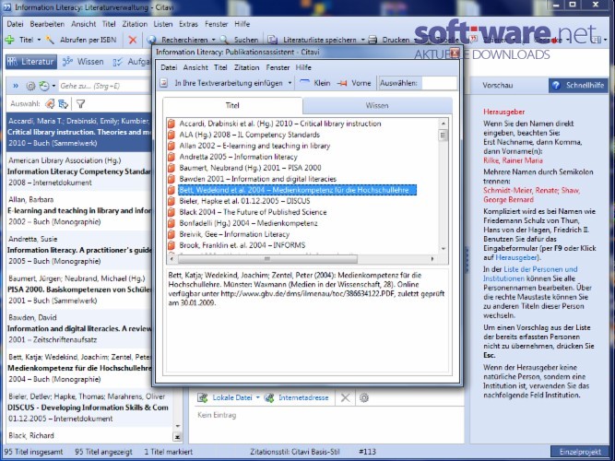The height and width of the screenshot is (461, 615).
Task: Click the book icon beside Allan 2002
Action: click(171, 146)
